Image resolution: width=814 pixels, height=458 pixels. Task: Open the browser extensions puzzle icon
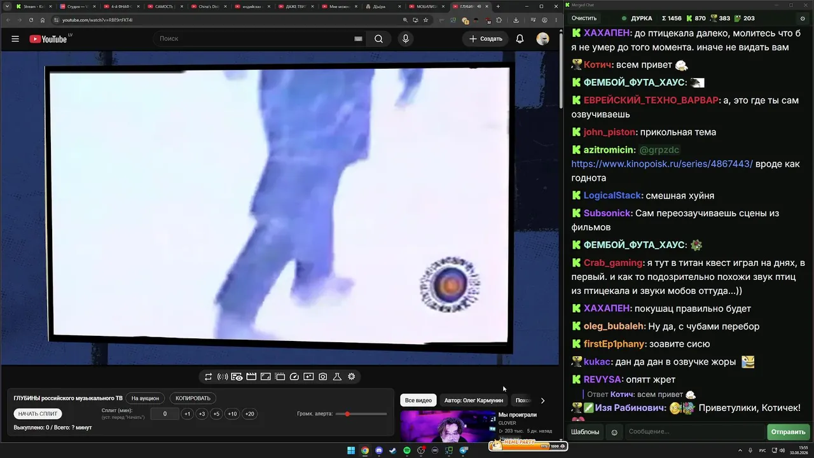pyautogui.click(x=500, y=20)
